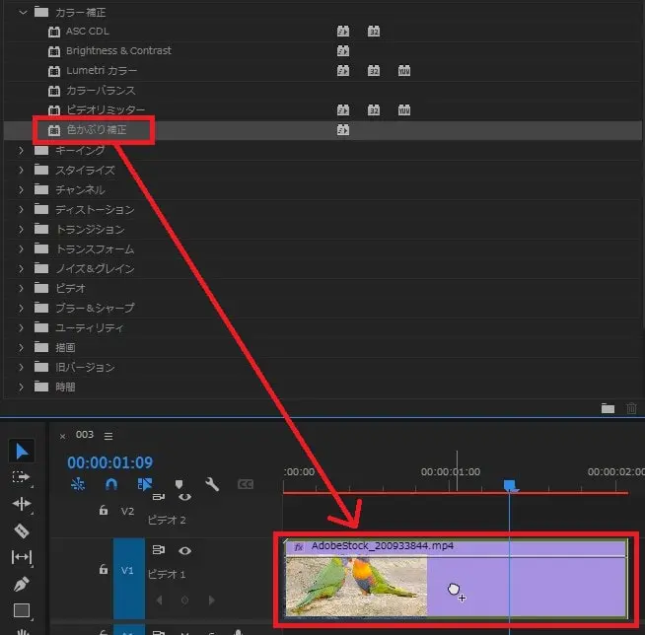Toggle the V1 track lock

(103, 569)
